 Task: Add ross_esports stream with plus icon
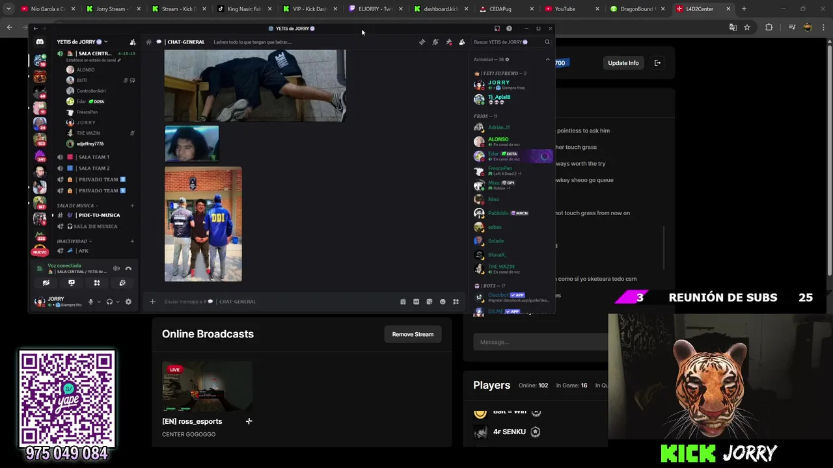pyautogui.click(x=249, y=421)
